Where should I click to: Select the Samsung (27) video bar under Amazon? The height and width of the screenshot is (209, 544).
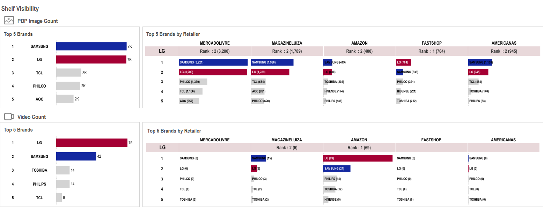click(337, 169)
